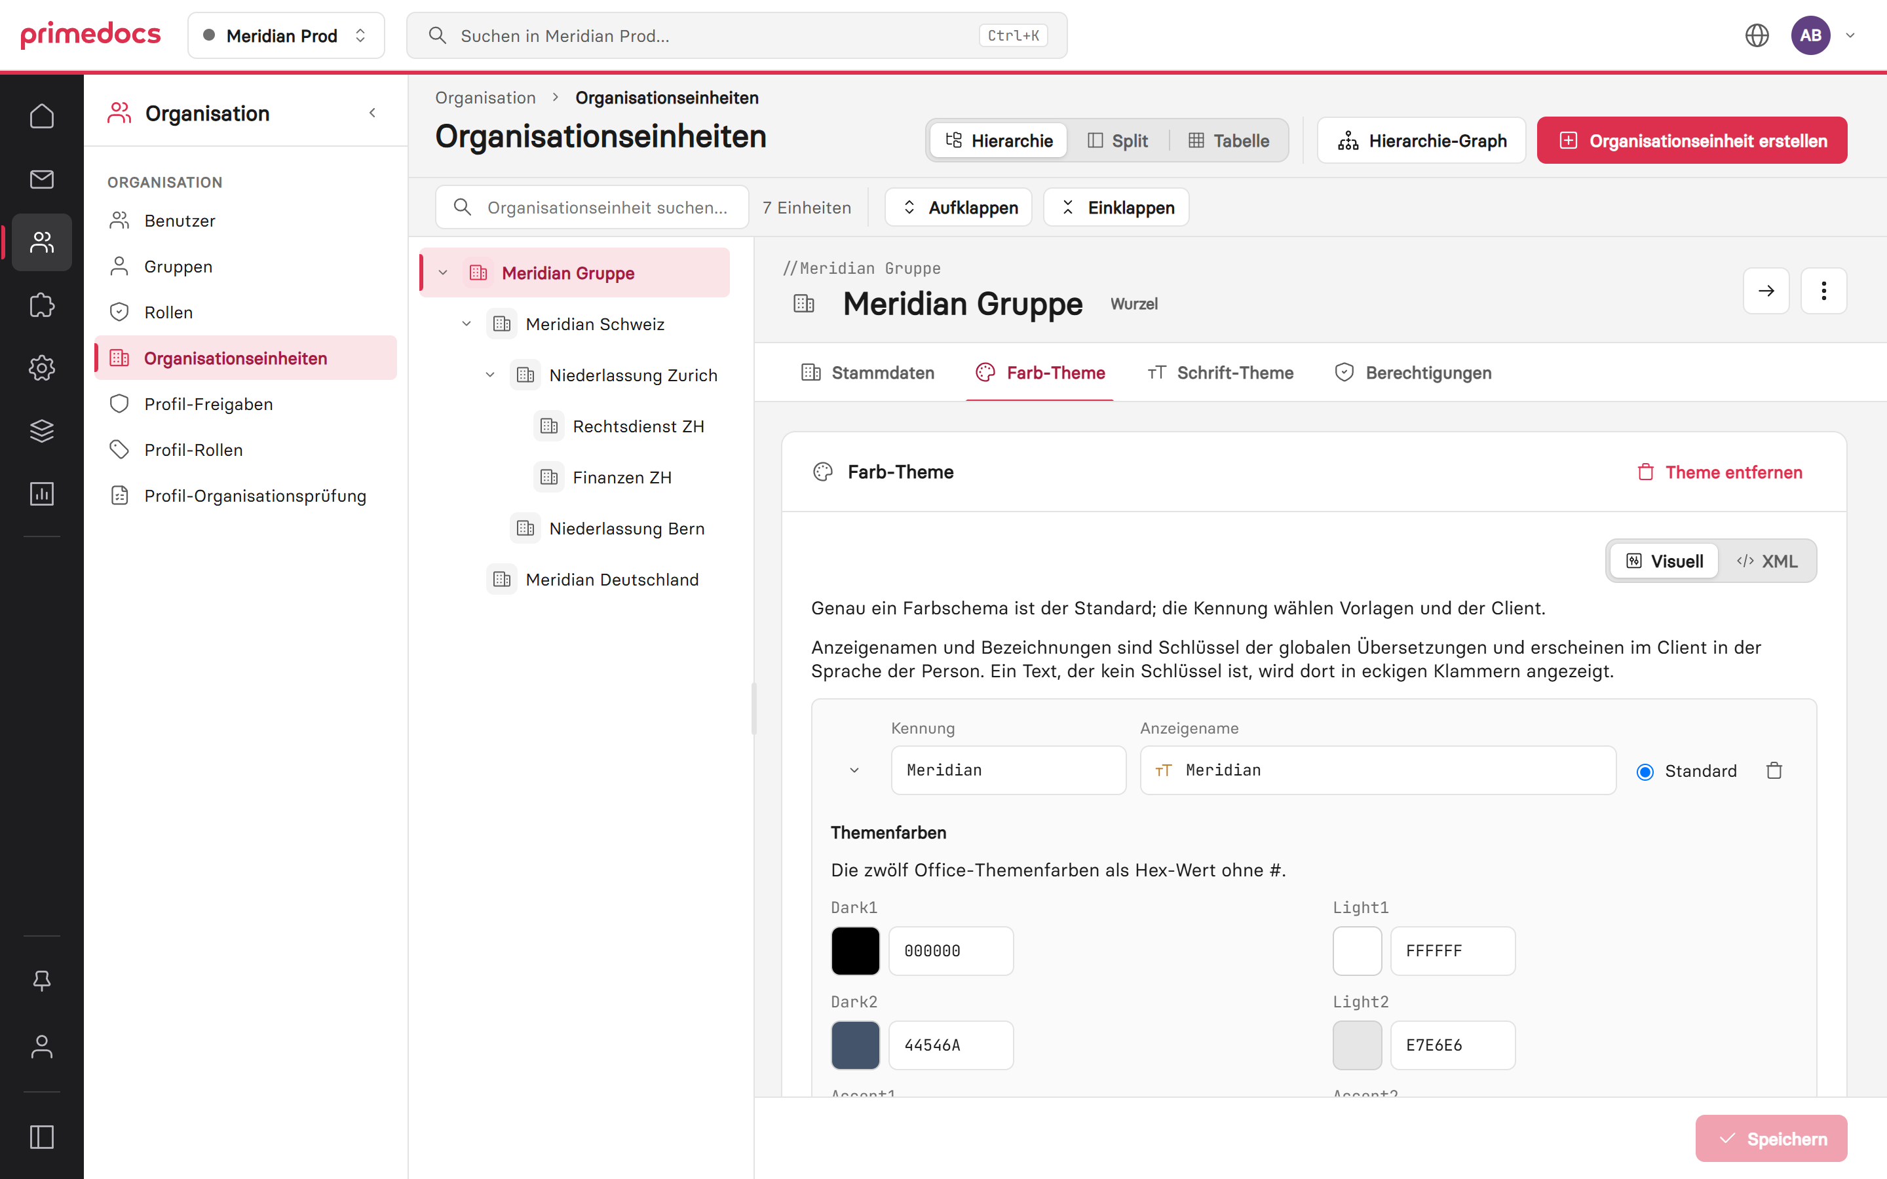
Task: Collapse the Organisation sidebar with chevron
Action: [373, 113]
